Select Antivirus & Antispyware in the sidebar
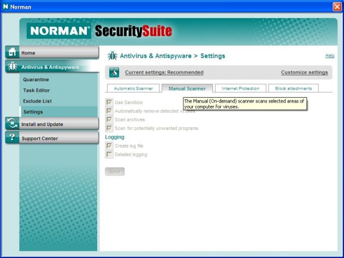This screenshot has height=258, width=344. tap(52, 67)
